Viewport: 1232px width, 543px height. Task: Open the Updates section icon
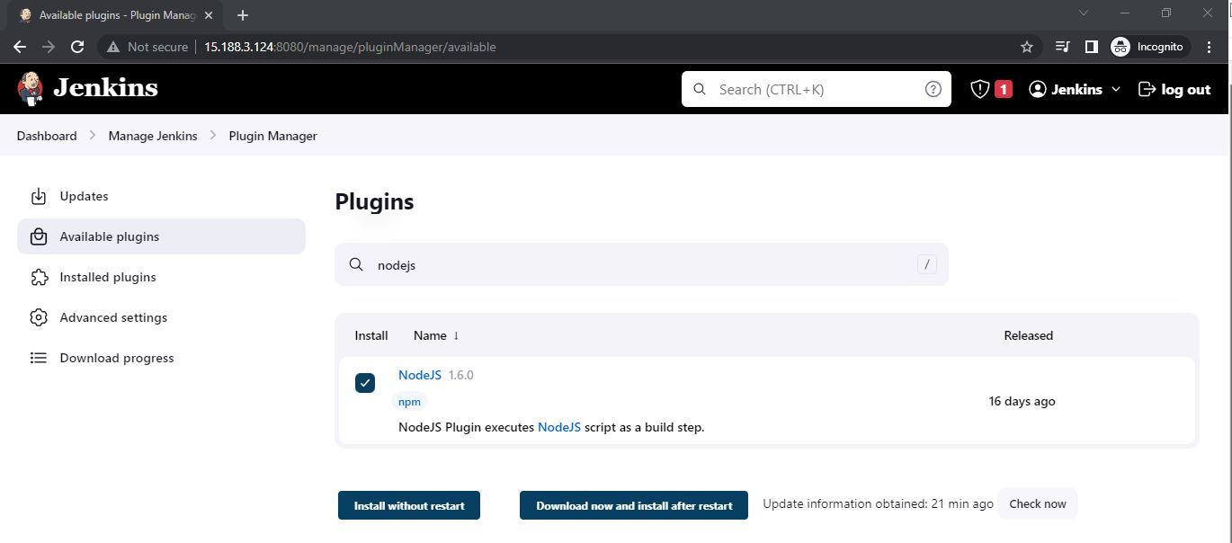(38, 196)
